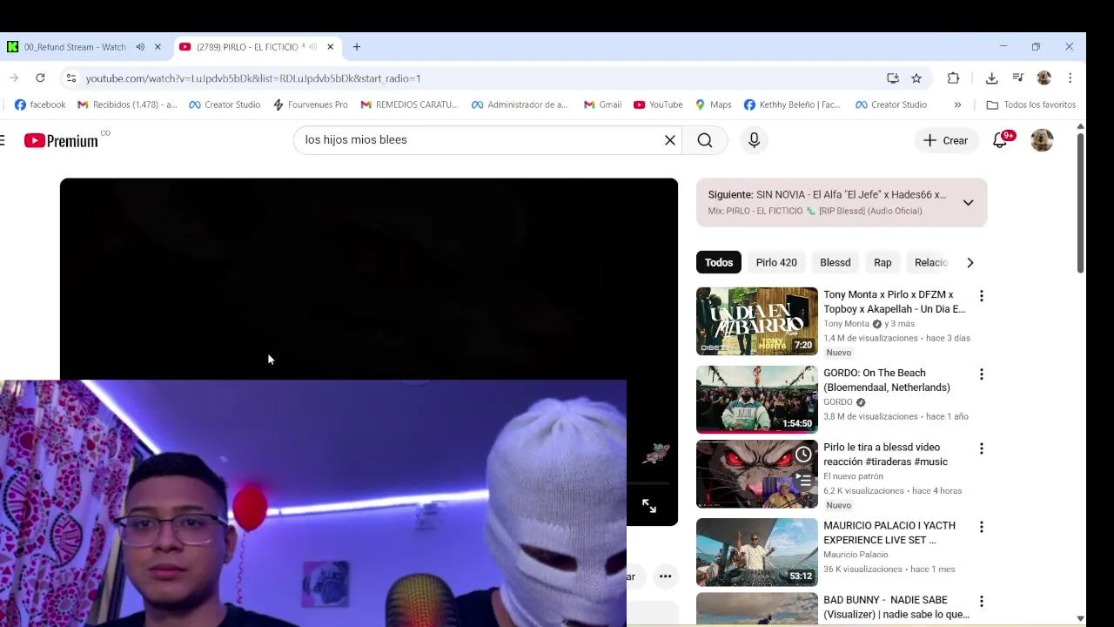
Task: Open the browser downloads icon
Action: pos(991,78)
